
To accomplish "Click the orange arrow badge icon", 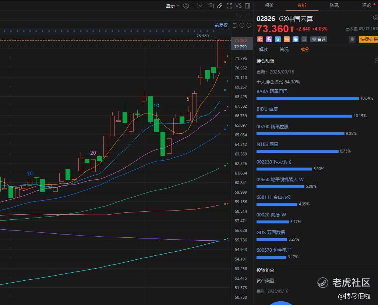I will (287, 39).
